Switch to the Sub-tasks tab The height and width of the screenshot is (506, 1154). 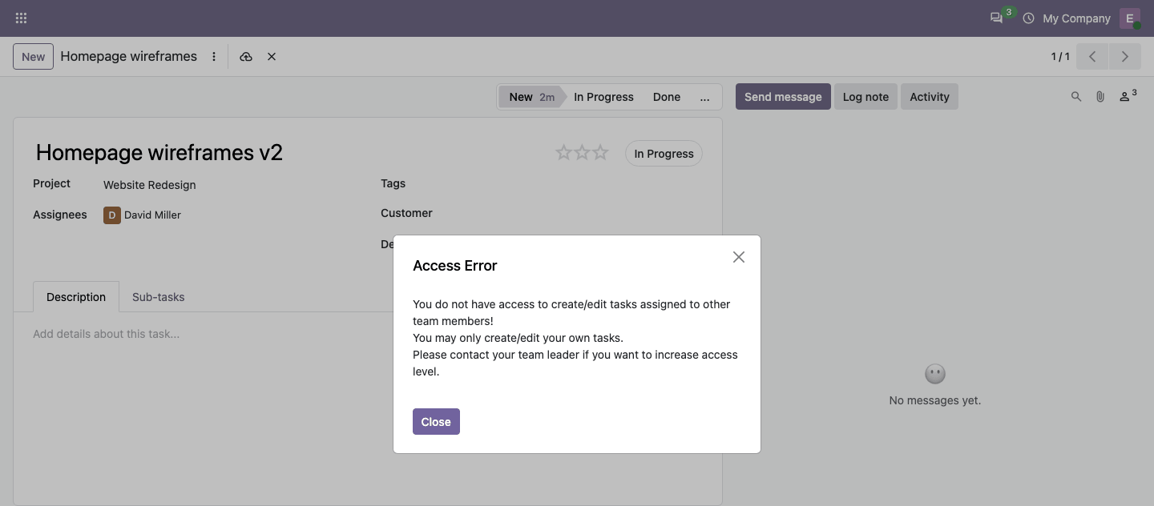159,297
